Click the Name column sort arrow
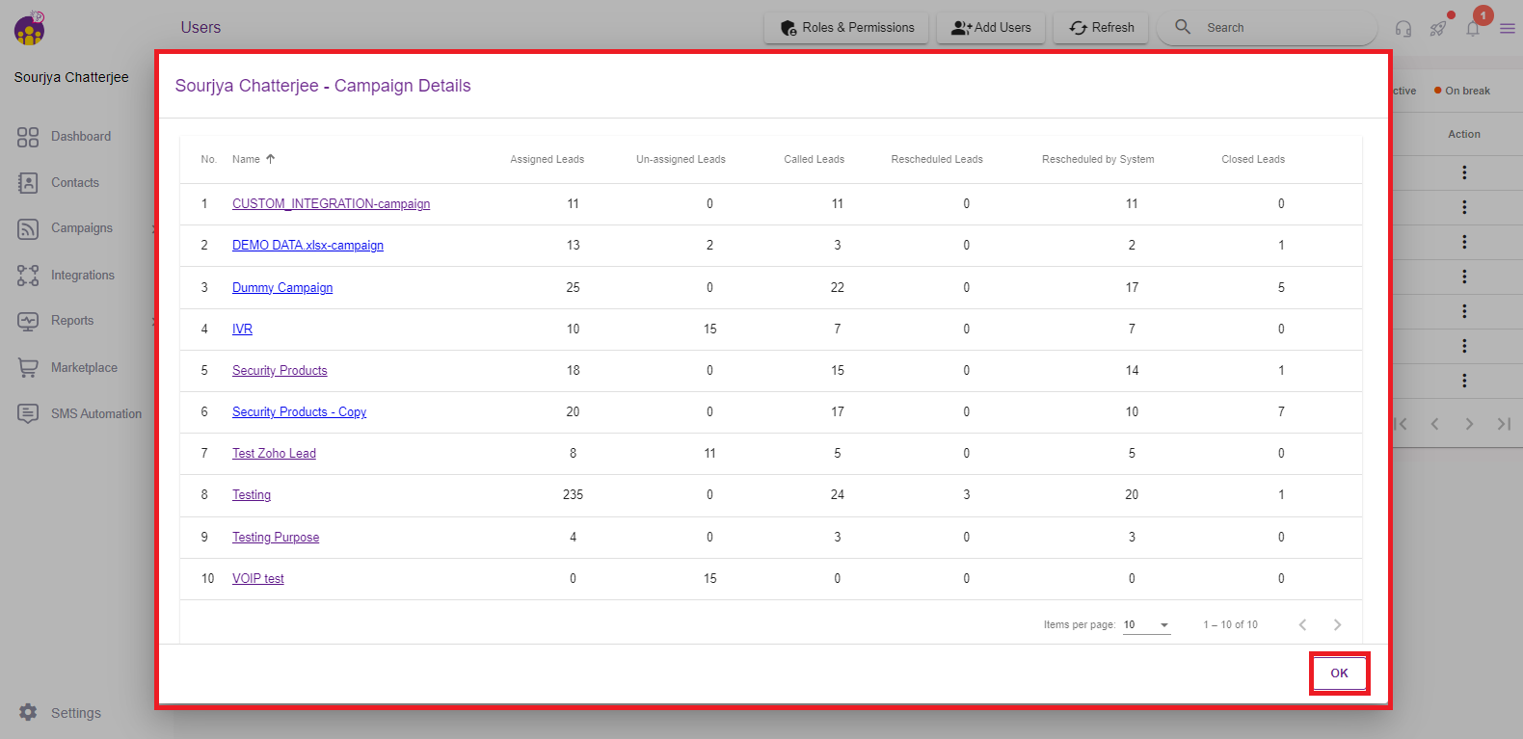 (x=271, y=159)
